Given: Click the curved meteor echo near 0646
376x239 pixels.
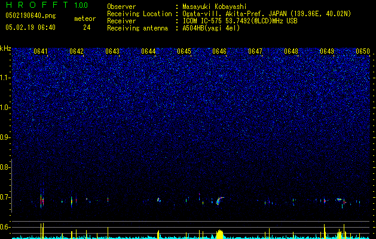Looking at the screenshot, I should point(219,201).
